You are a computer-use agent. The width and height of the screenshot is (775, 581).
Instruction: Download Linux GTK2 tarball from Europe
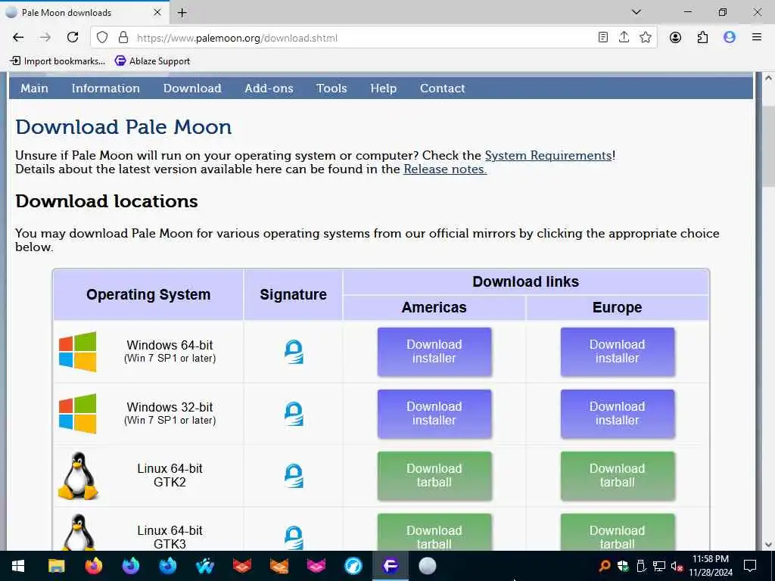tap(618, 476)
